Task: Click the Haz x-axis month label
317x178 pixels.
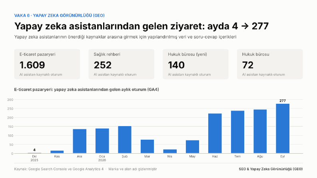Action: tap(215, 156)
